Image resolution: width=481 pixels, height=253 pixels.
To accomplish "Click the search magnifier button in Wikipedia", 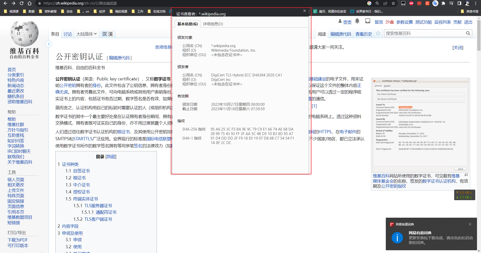I will click(x=468, y=33).
